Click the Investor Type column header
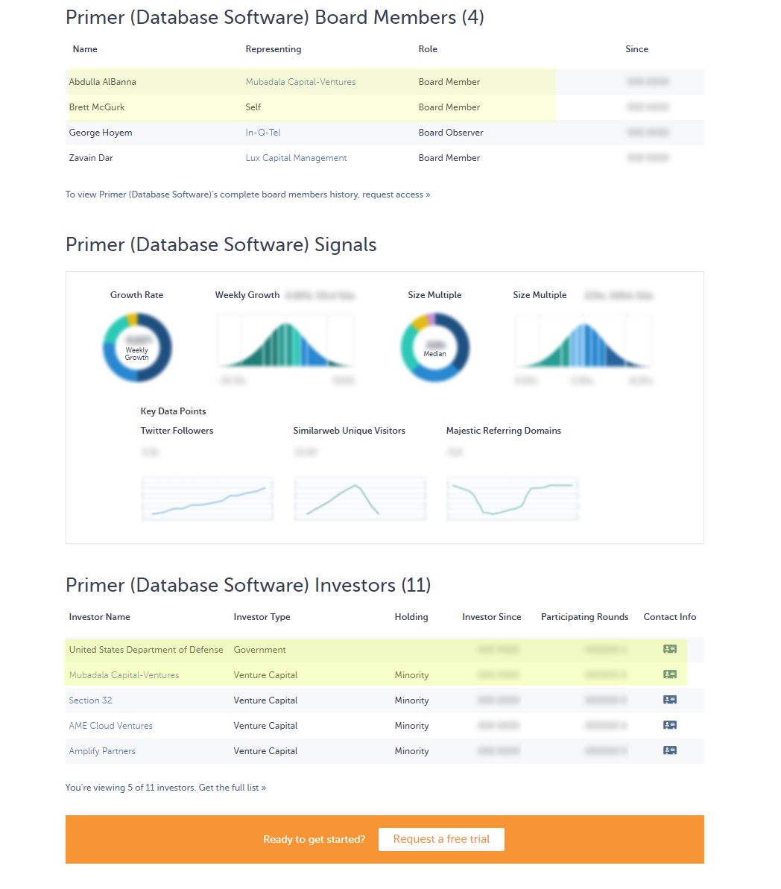This screenshot has width=781, height=889. coord(262,617)
